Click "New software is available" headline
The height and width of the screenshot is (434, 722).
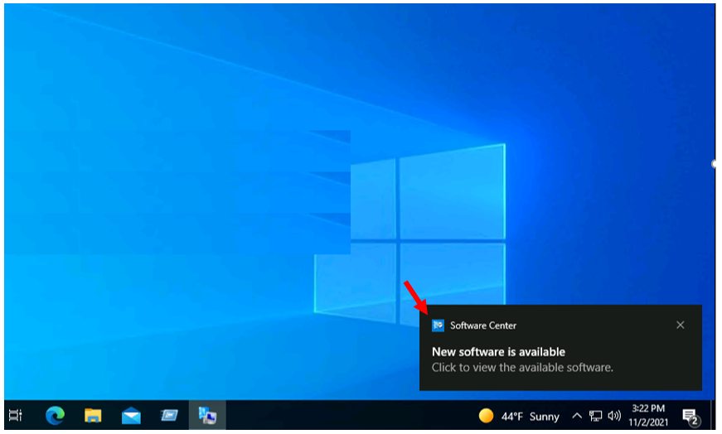point(498,352)
